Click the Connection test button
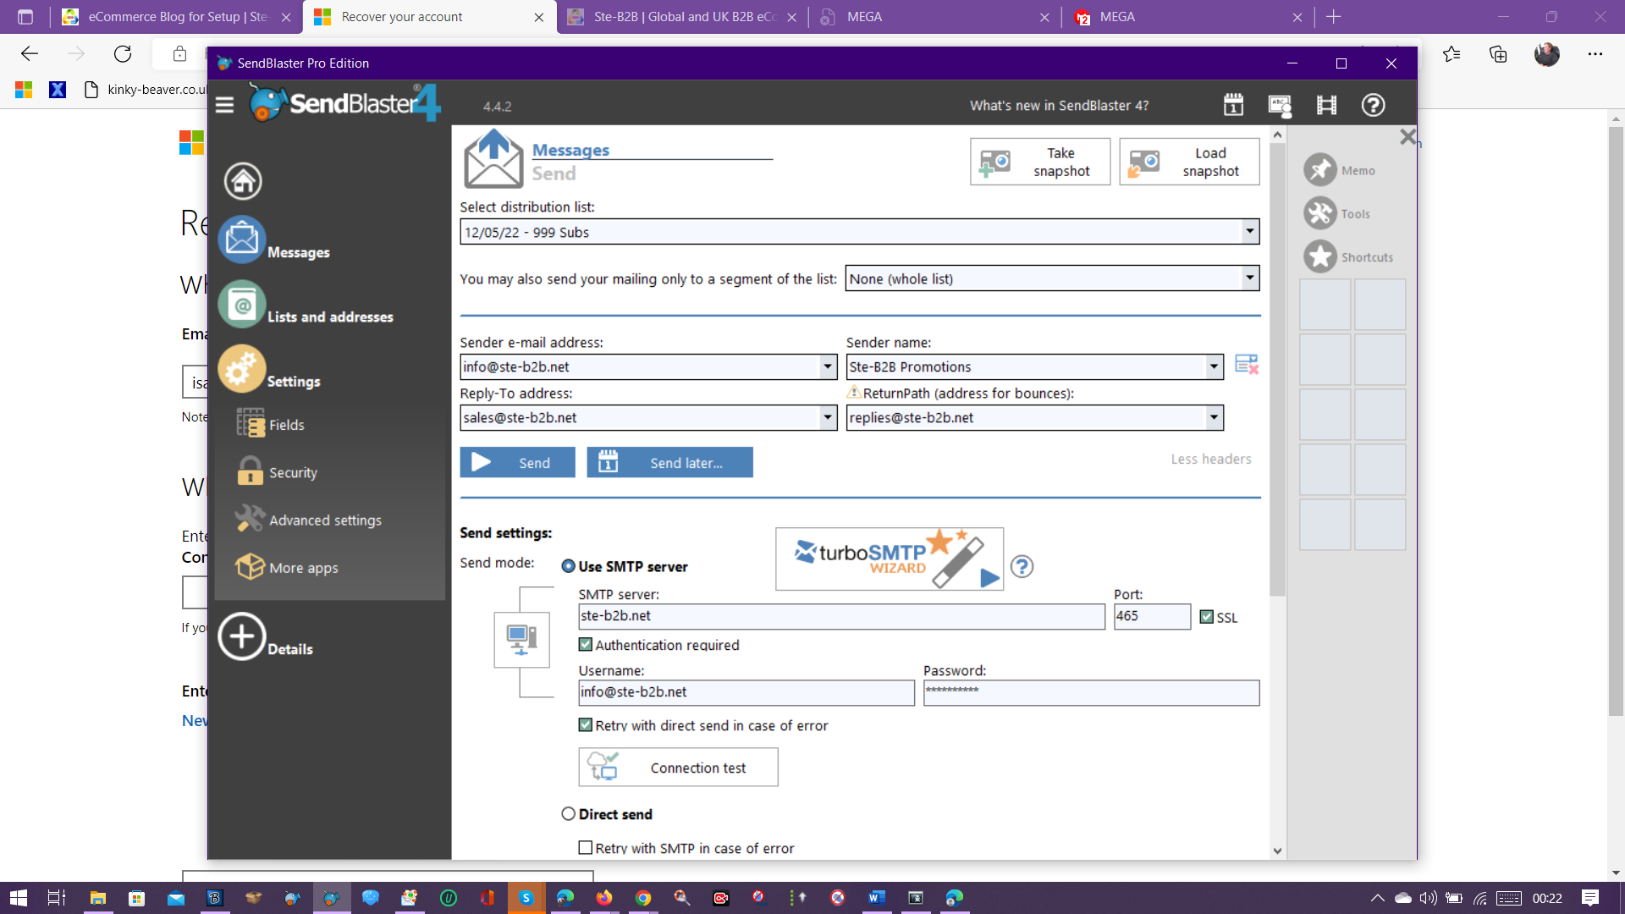 click(678, 768)
